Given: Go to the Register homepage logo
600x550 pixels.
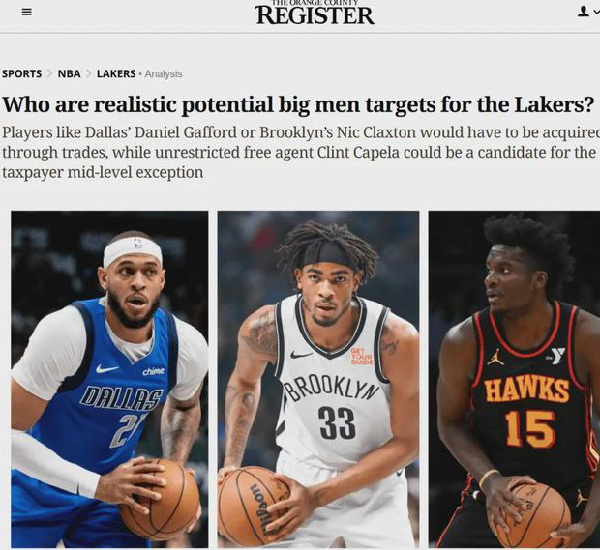Looking at the screenshot, I should click(315, 13).
